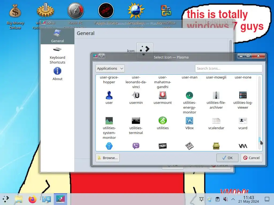The width and height of the screenshot is (274, 205).
Task: Open the KevinBlast sun-globe desktop icon
Action: [x=136, y=14]
